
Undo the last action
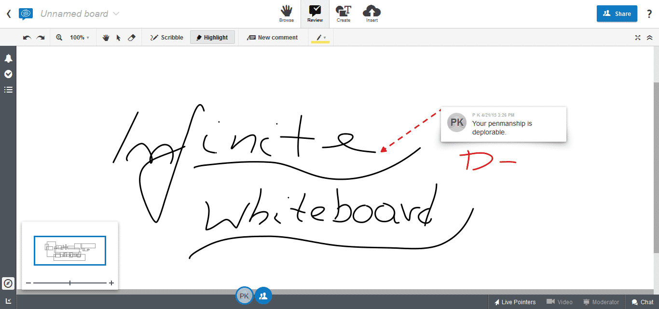[27, 37]
